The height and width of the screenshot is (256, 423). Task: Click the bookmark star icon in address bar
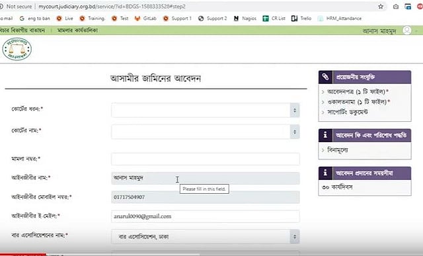(x=381, y=7)
